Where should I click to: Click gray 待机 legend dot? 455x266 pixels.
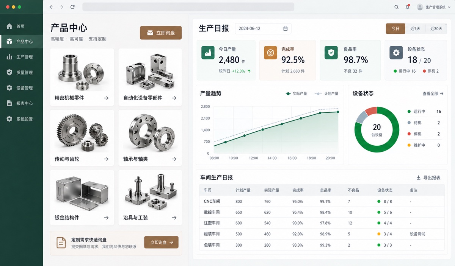(x=409, y=123)
